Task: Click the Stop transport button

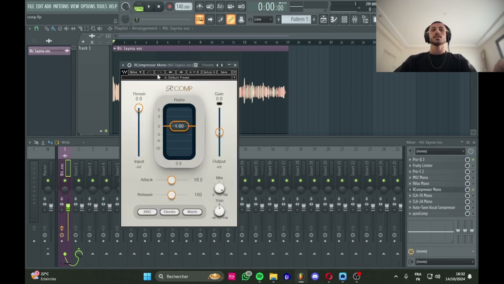Action: pos(159,7)
